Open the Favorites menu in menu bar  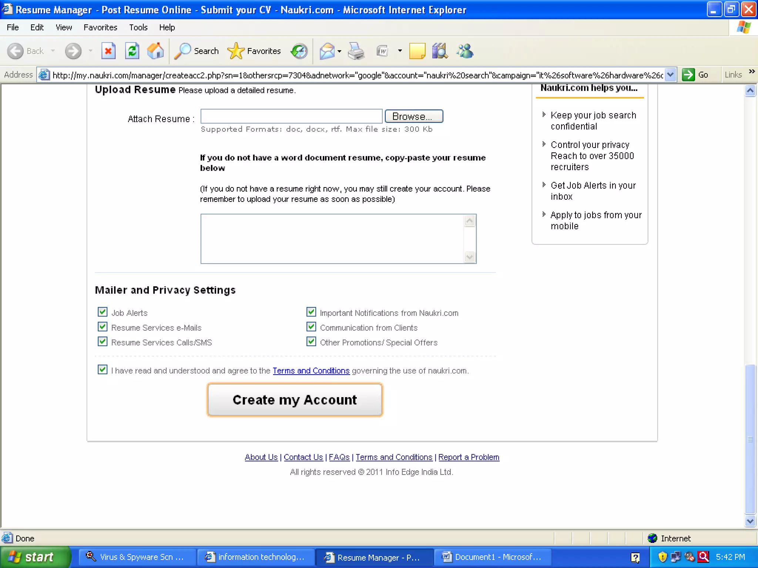point(100,27)
